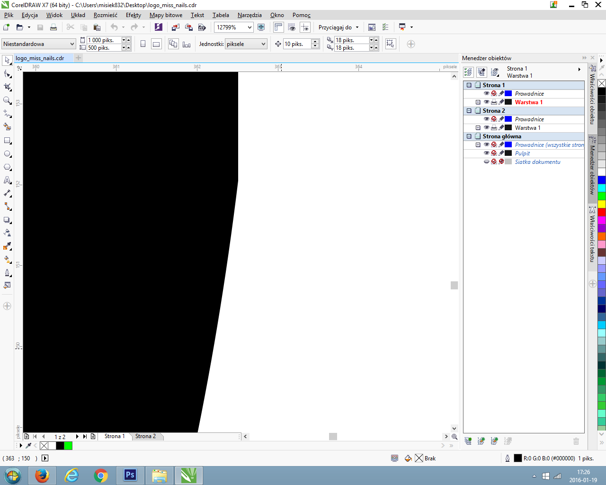
Task: Open the Jednostki units dropdown
Action: point(263,44)
